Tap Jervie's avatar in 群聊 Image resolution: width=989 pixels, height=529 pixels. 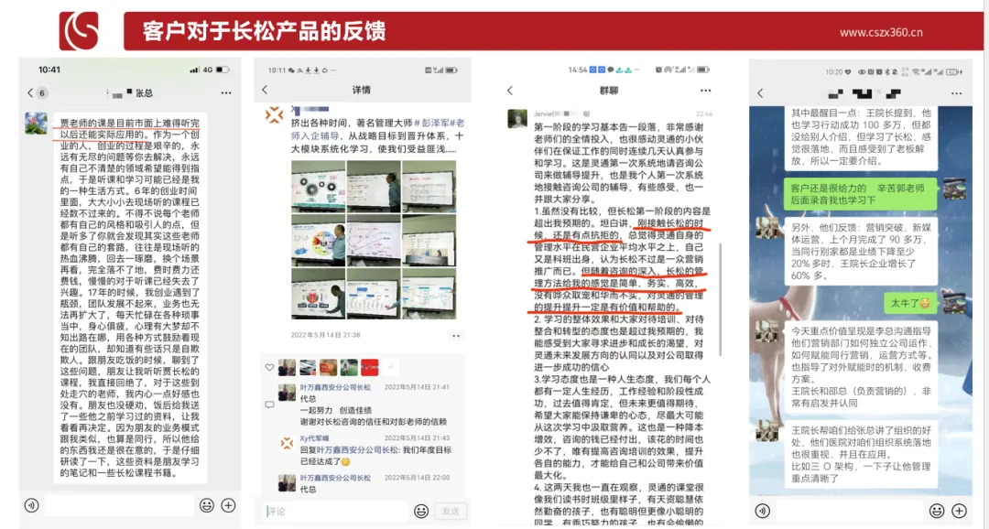point(517,119)
